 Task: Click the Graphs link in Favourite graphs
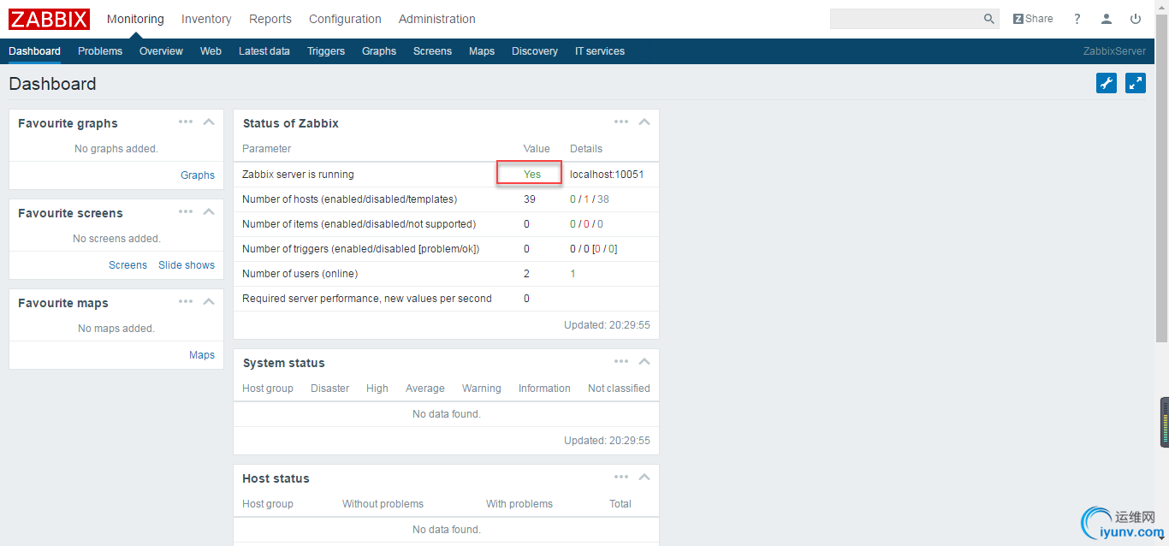click(198, 175)
